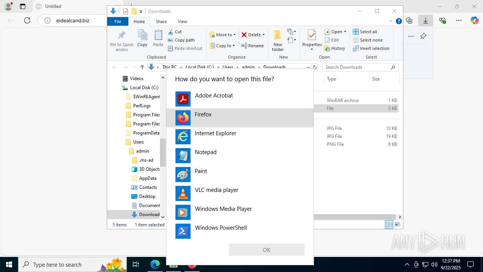The height and width of the screenshot is (272, 483).
Task: Click Paste shortcut in ribbon
Action: click(x=185, y=48)
